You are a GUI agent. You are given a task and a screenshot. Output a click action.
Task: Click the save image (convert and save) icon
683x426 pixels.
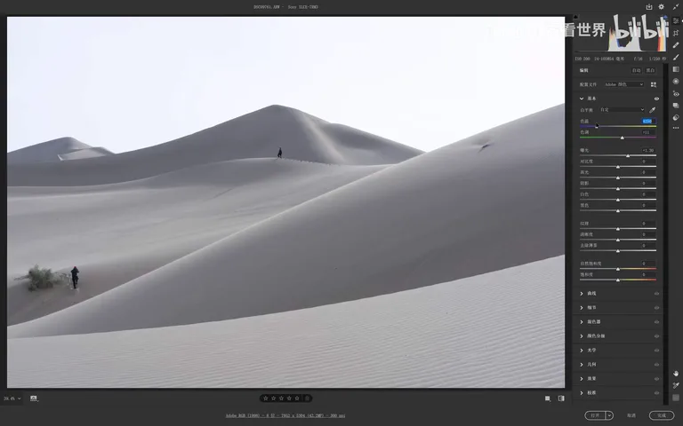click(x=649, y=7)
